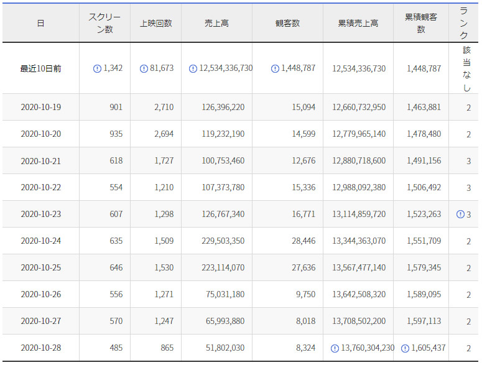This screenshot has width=482, height=365.
Task: Click info icon beside rank 3 on 2020-10-23
Action: (x=460, y=215)
